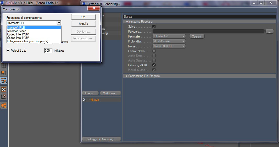Open the Nome dropdown showing Nome0000.TIF
279x147 pixels.
coord(169,46)
